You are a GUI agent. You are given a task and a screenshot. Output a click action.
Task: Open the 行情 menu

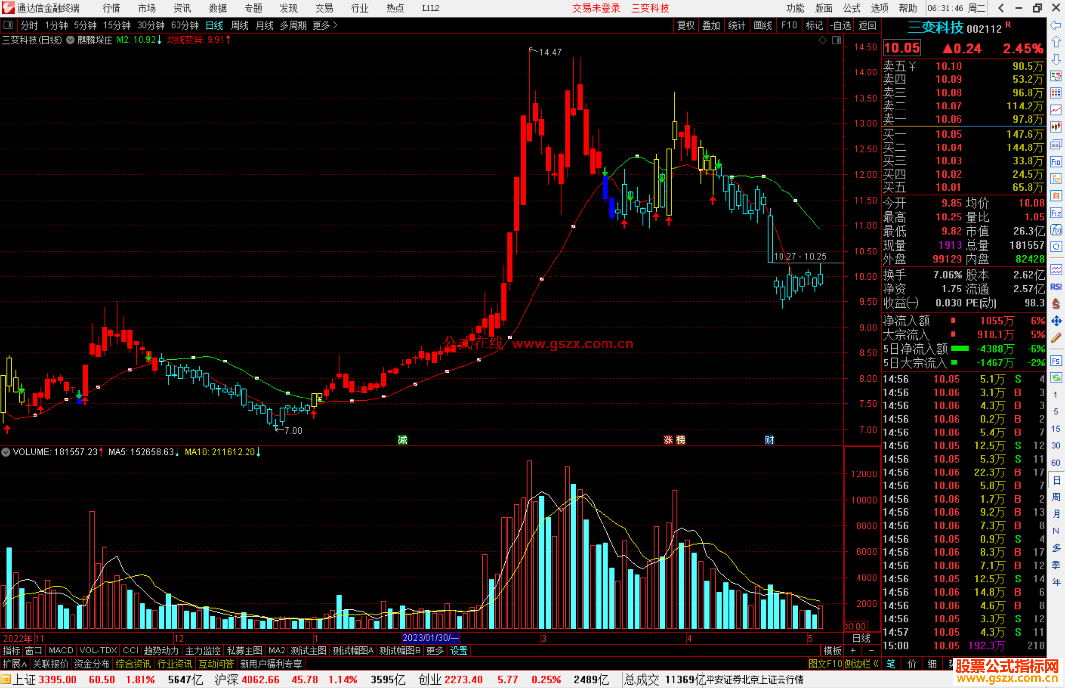click(x=111, y=8)
